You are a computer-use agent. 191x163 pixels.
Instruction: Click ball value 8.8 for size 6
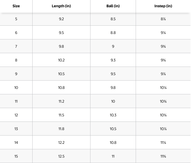113,33
